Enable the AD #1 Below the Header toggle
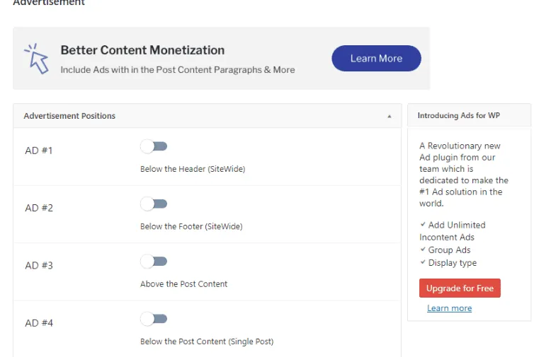539x357 pixels. tap(154, 146)
